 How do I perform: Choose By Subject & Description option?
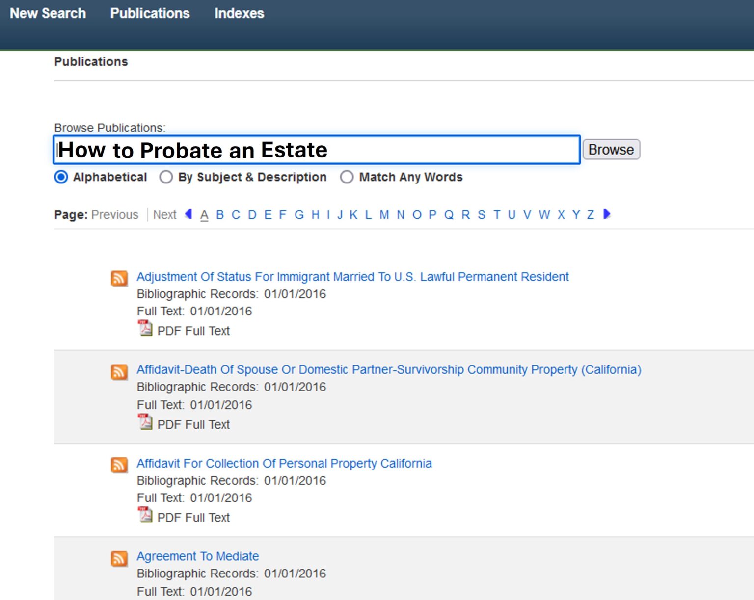166,177
